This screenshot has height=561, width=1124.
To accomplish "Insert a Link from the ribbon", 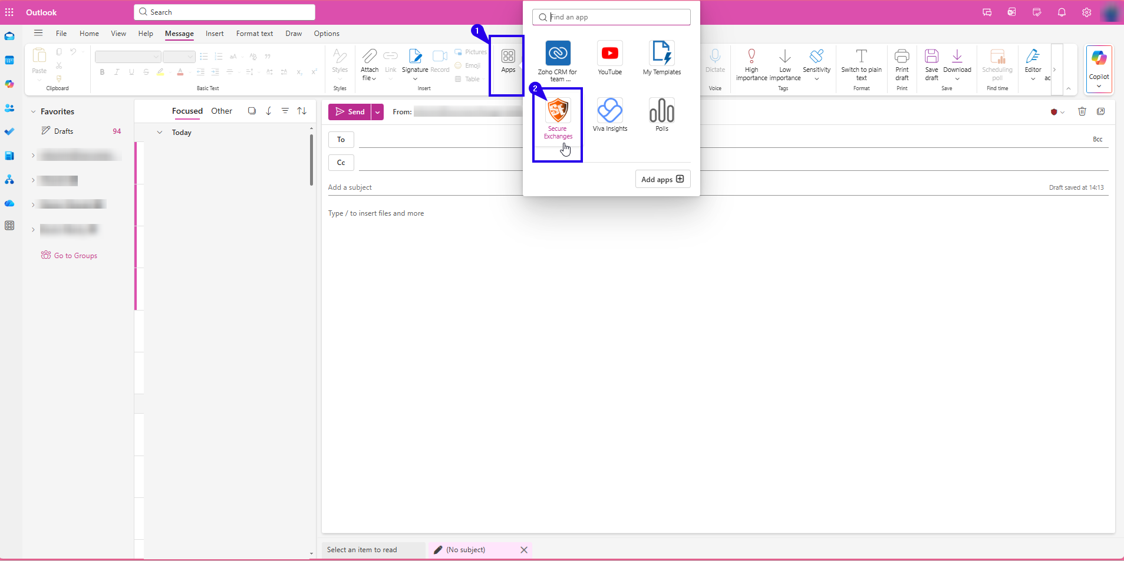I will pos(390,61).
